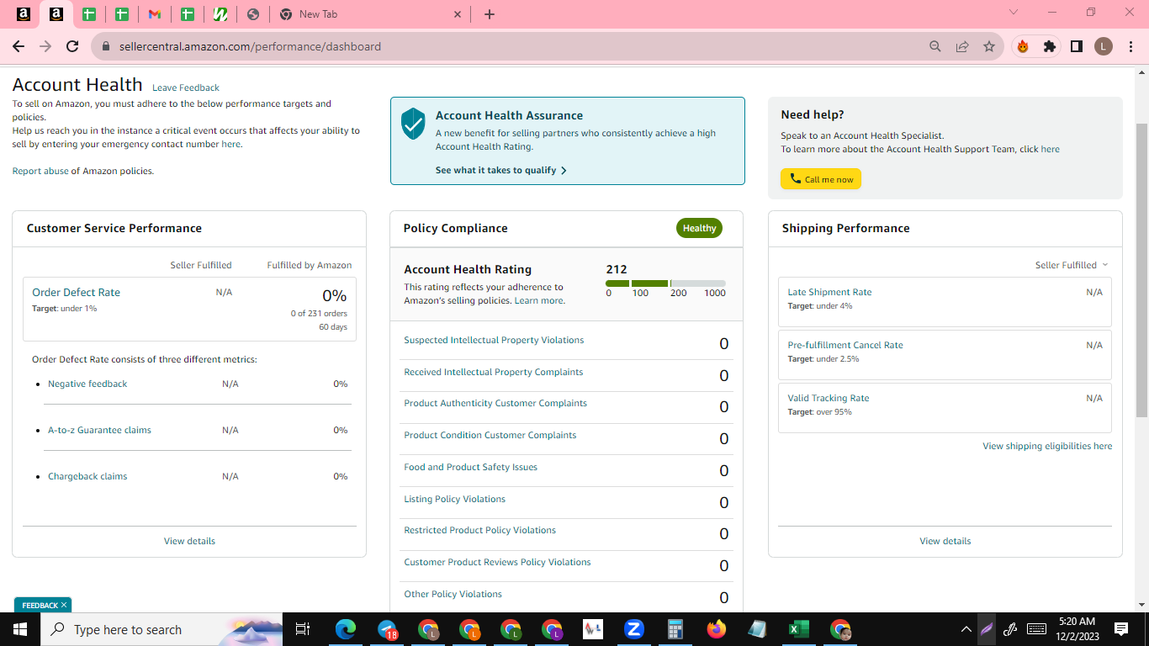The height and width of the screenshot is (646, 1149).
Task: Click the Healthy status badge
Action: point(699,228)
